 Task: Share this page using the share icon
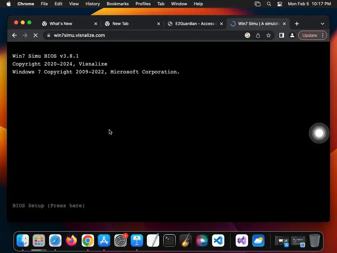(x=258, y=35)
